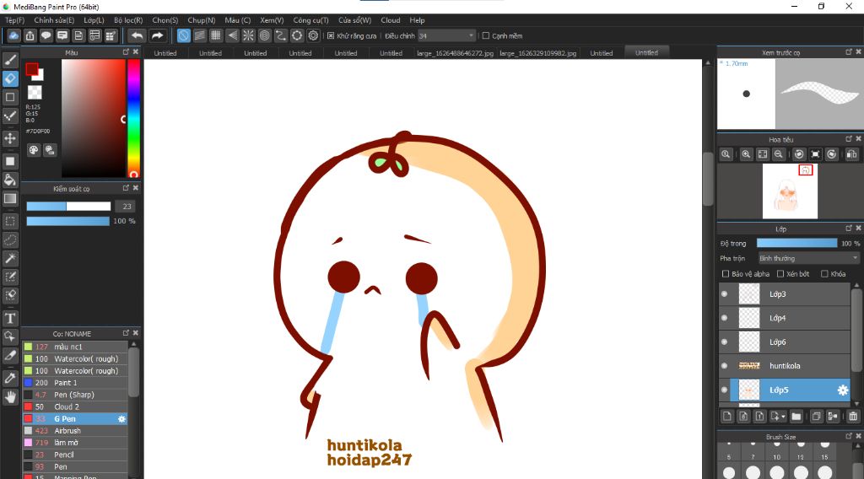This screenshot has height=479, width=864.
Task: Zoom in on the navigator
Action: point(746,154)
